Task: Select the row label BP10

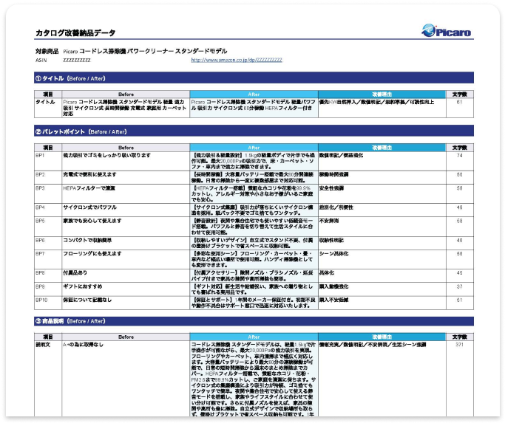Action: point(48,303)
